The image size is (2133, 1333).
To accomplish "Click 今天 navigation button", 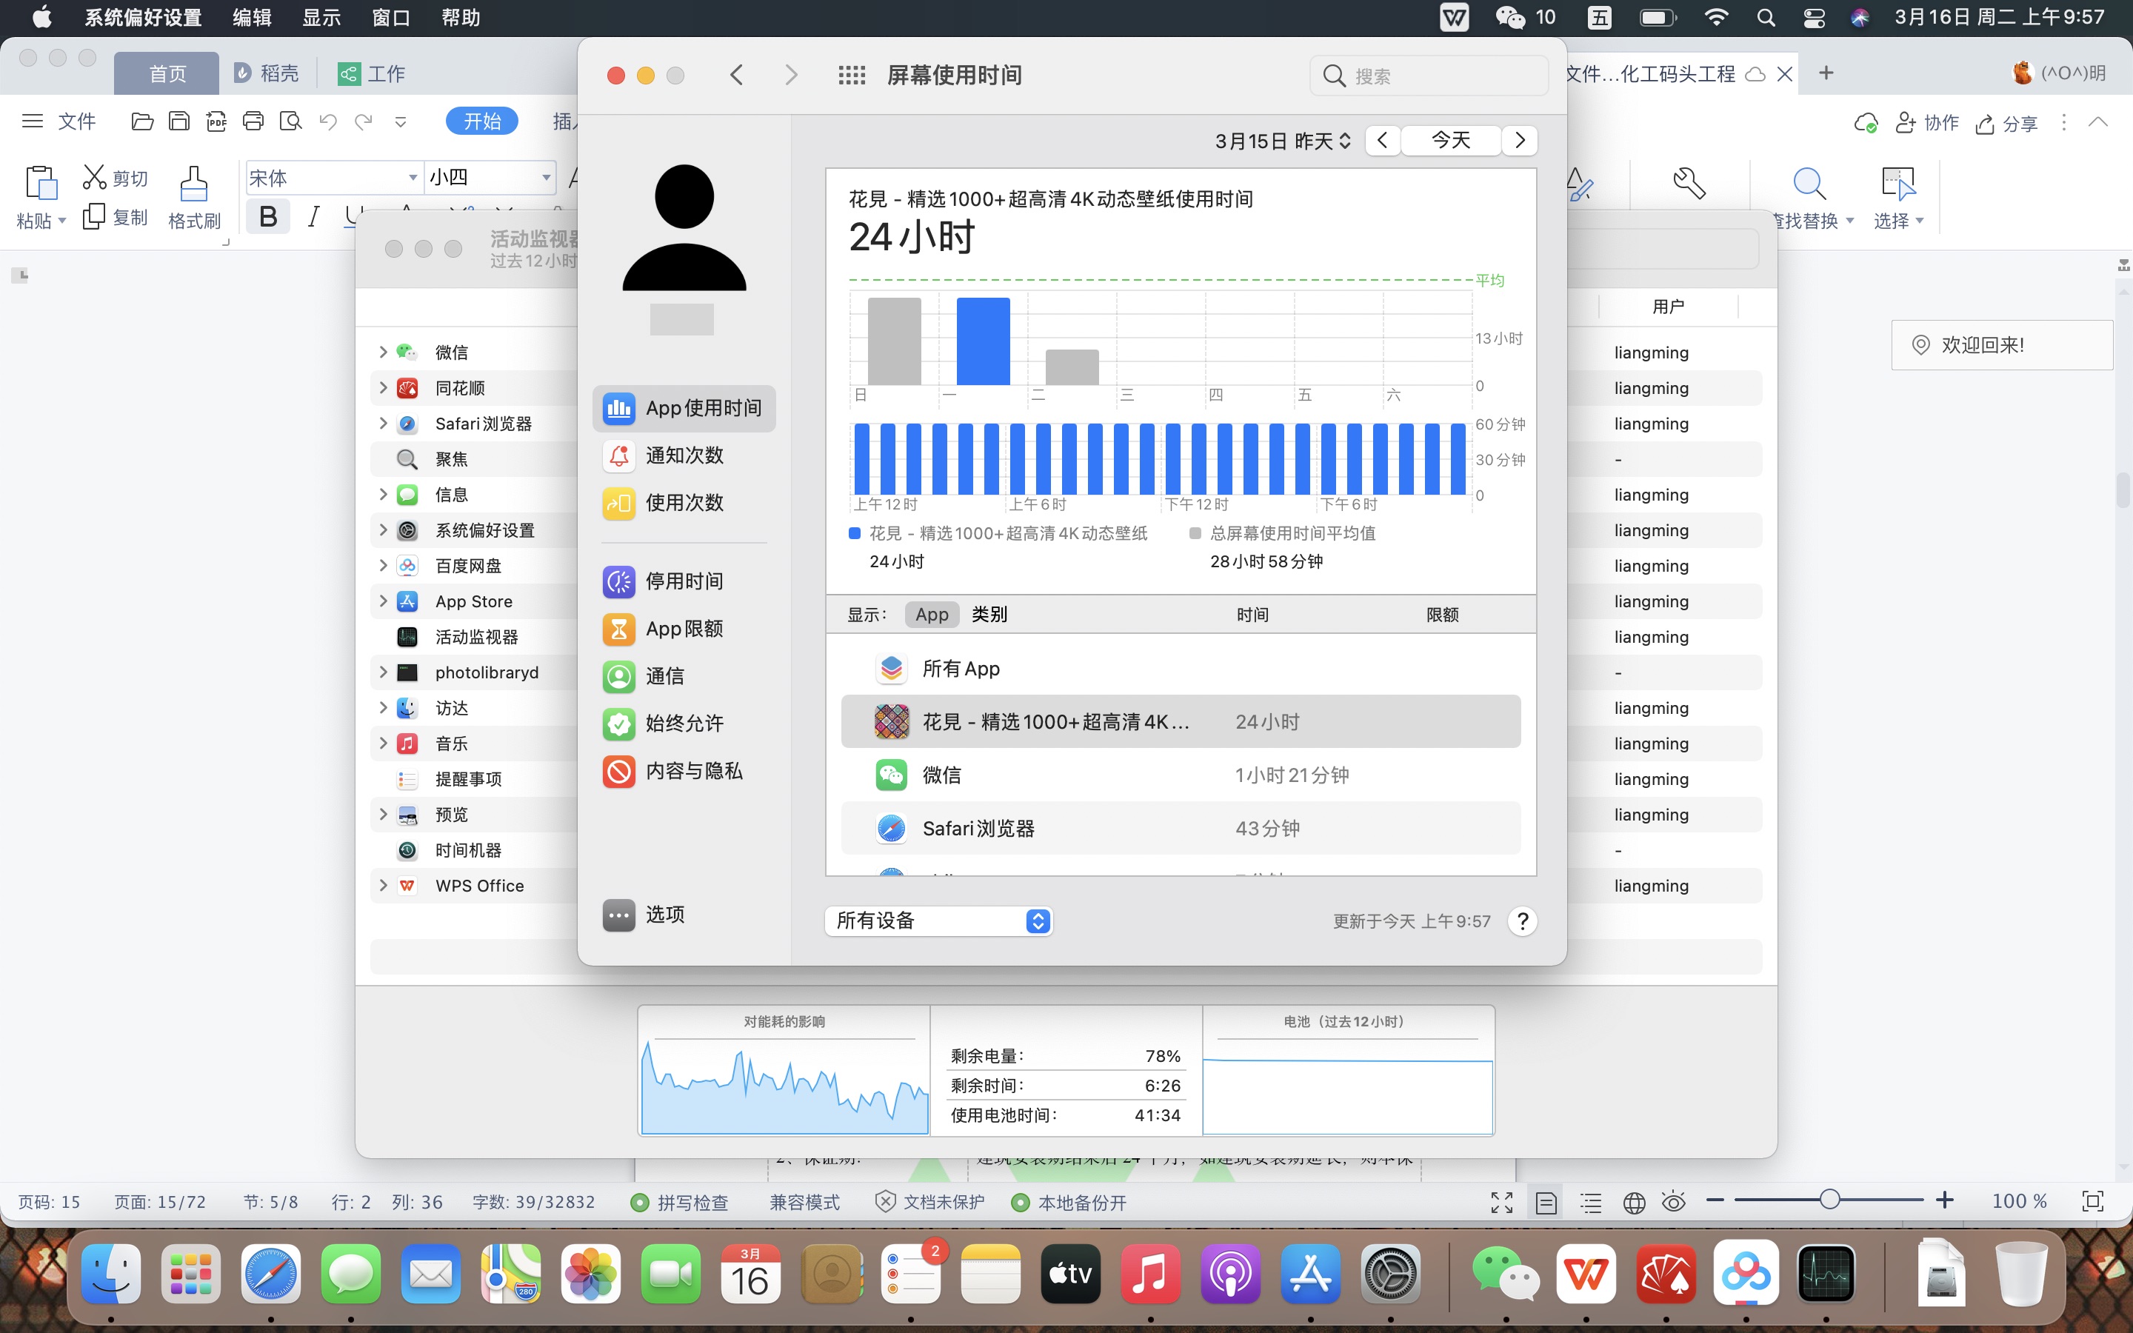I will [1451, 140].
